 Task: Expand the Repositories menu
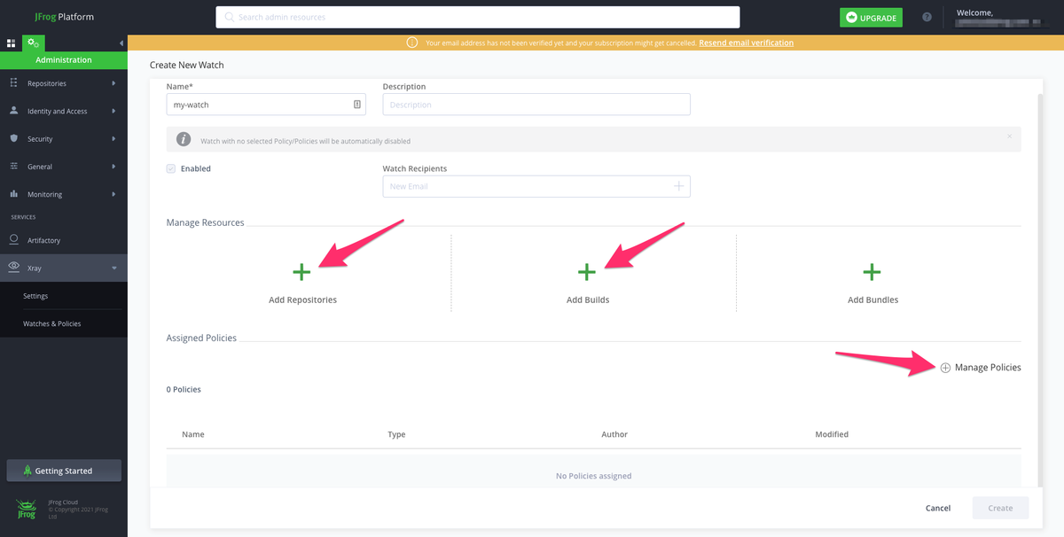point(64,83)
